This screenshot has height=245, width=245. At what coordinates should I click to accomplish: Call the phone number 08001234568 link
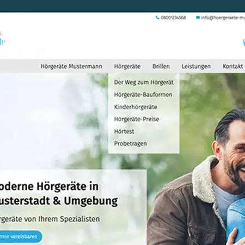tap(173, 17)
